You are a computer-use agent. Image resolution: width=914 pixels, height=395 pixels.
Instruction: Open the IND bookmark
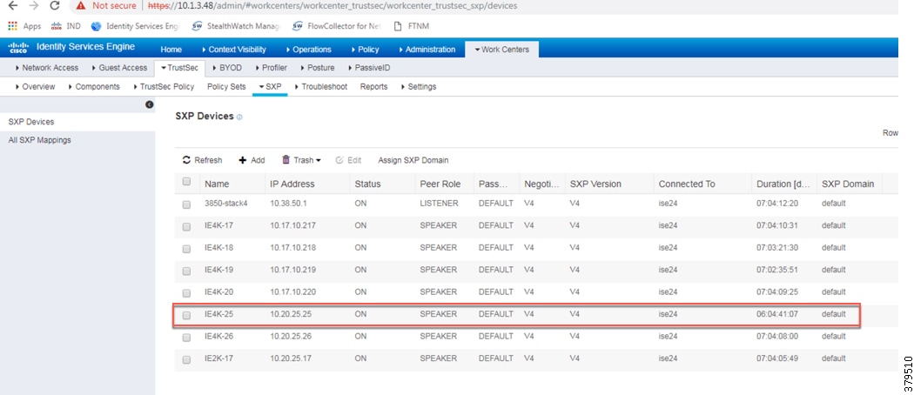click(x=66, y=26)
